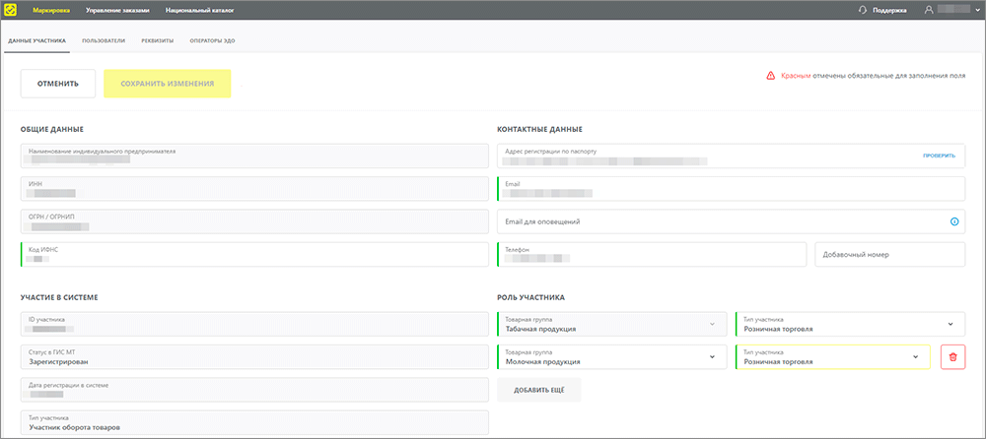Click the red Красным word

tap(796, 76)
